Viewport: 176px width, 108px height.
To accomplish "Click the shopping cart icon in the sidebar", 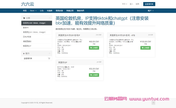I will pyautogui.click(x=49, y=58).
